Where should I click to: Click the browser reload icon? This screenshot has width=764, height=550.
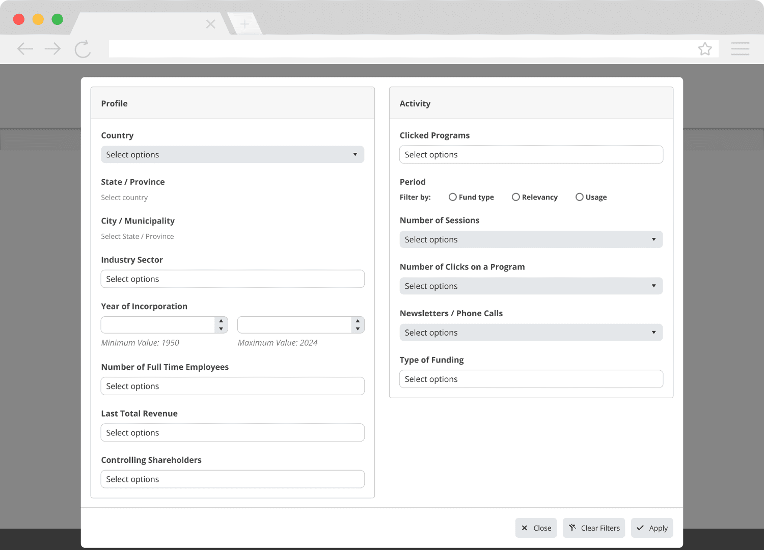click(x=83, y=48)
